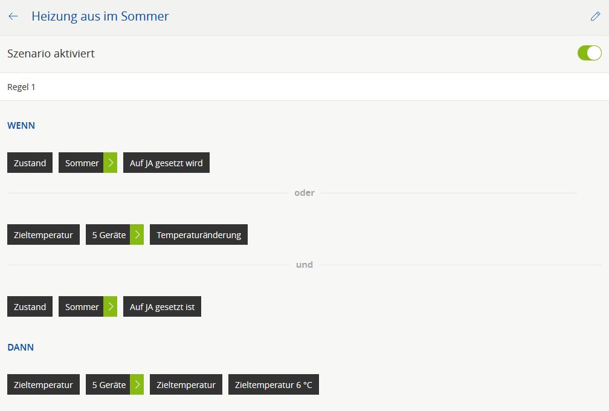Click the Heizung aus im Sommer title
The height and width of the screenshot is (411, 609).
point(100,16)
